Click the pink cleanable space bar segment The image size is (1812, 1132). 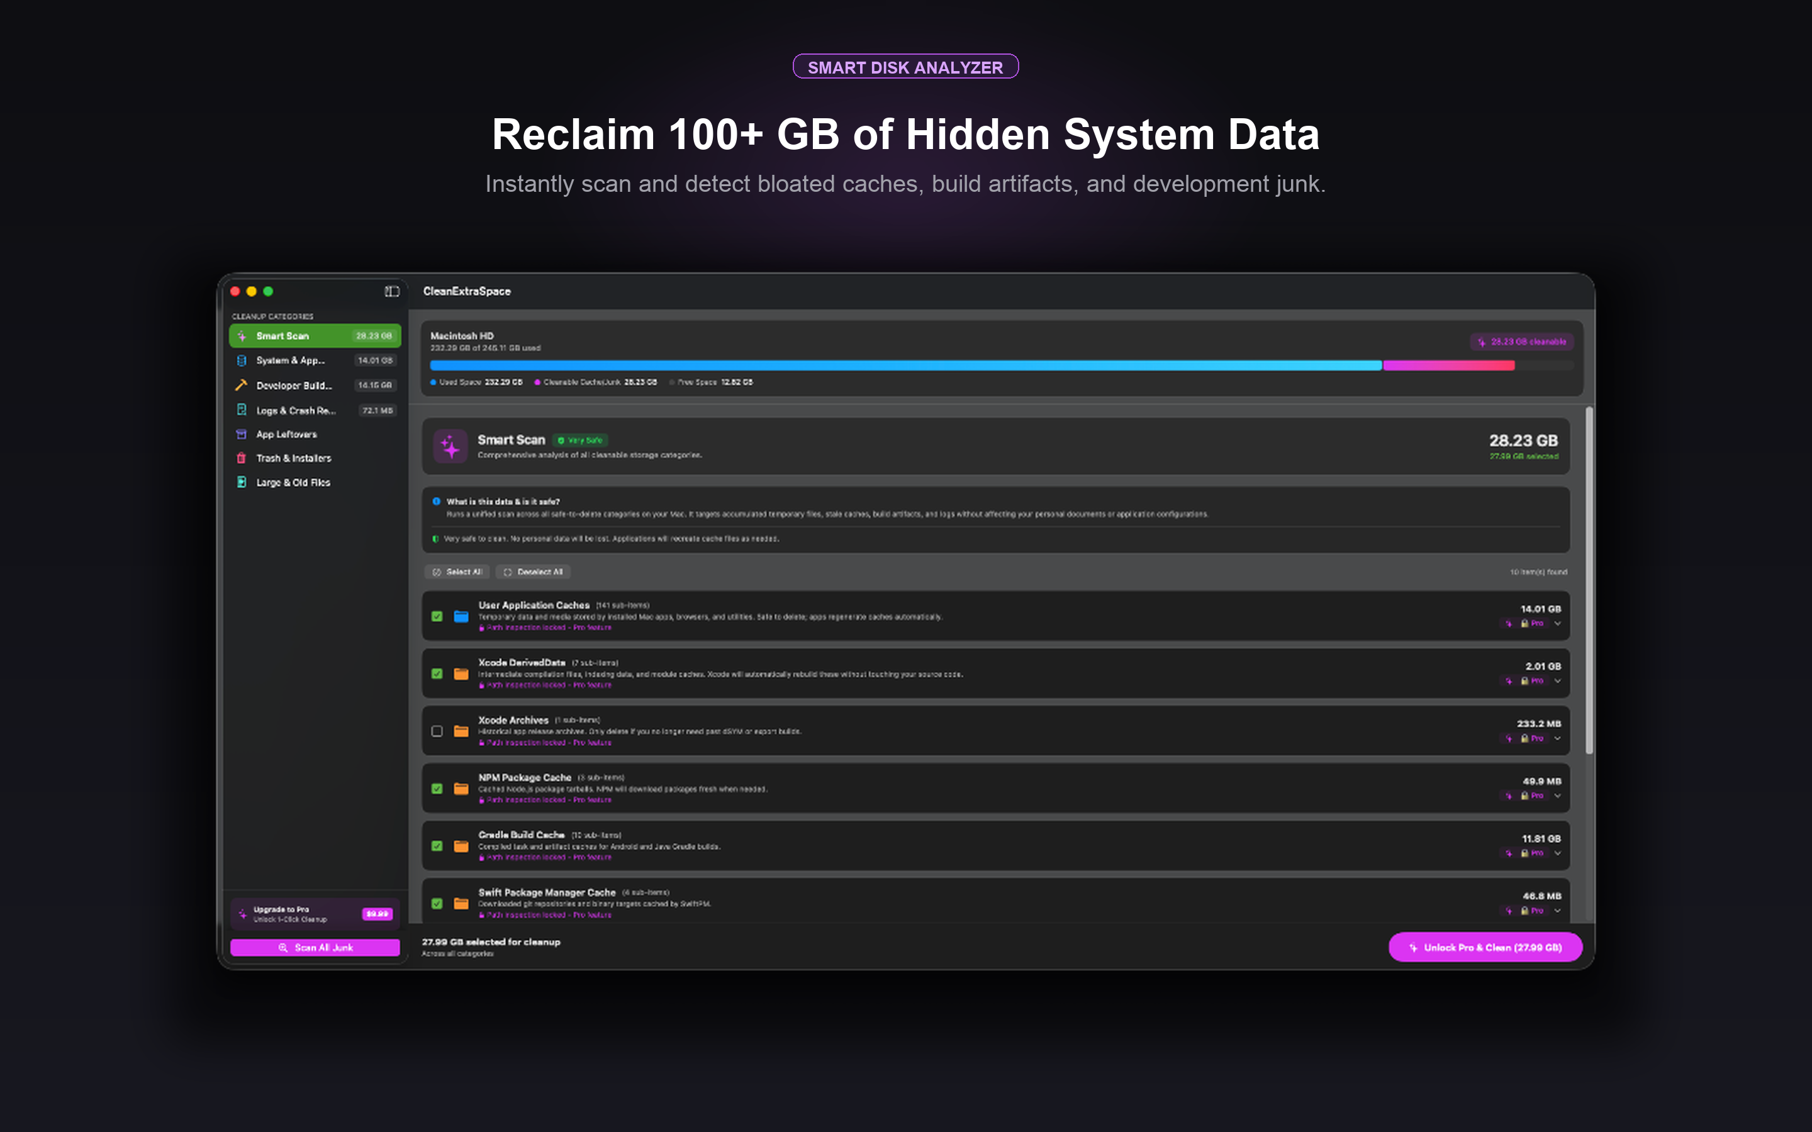point(1448,365)
